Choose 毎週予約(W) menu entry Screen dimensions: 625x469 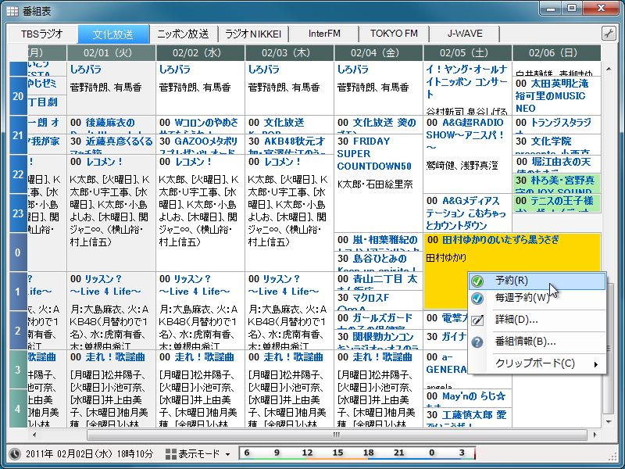(537, 298)
